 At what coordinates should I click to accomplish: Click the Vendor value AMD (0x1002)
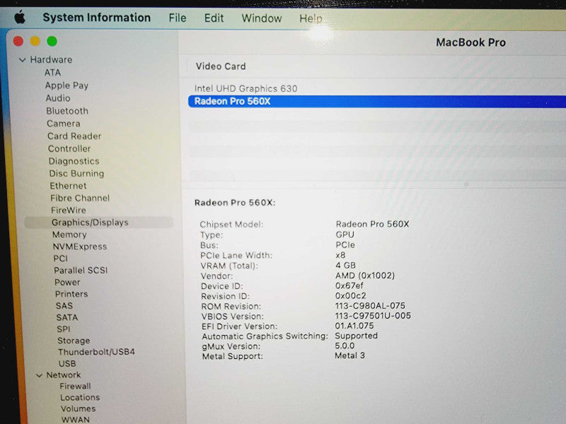click(x=365, y=276)
